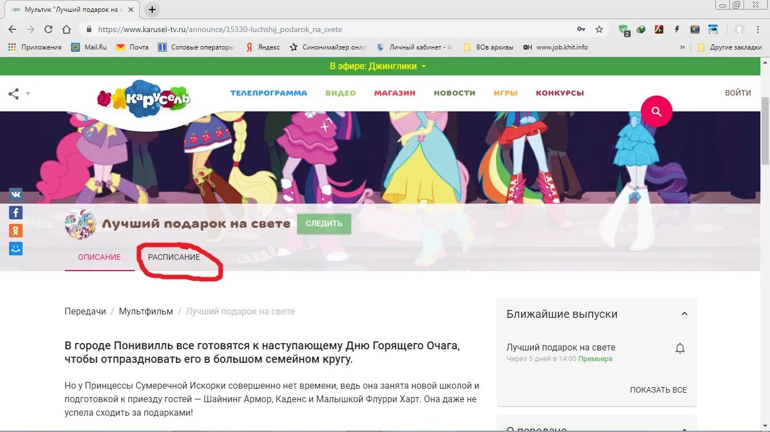
Task: Show hidden bookmarks chevron
Action: 683,47
